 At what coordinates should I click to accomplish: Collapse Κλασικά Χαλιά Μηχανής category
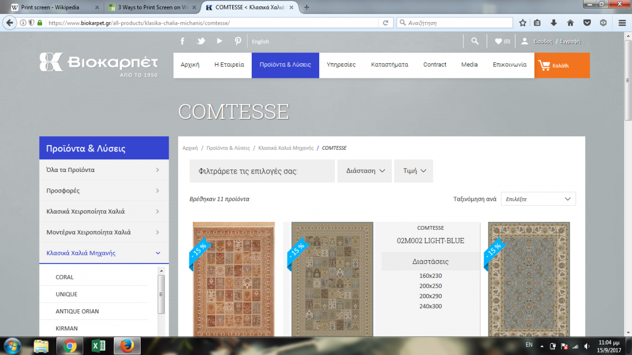point(104,253)
